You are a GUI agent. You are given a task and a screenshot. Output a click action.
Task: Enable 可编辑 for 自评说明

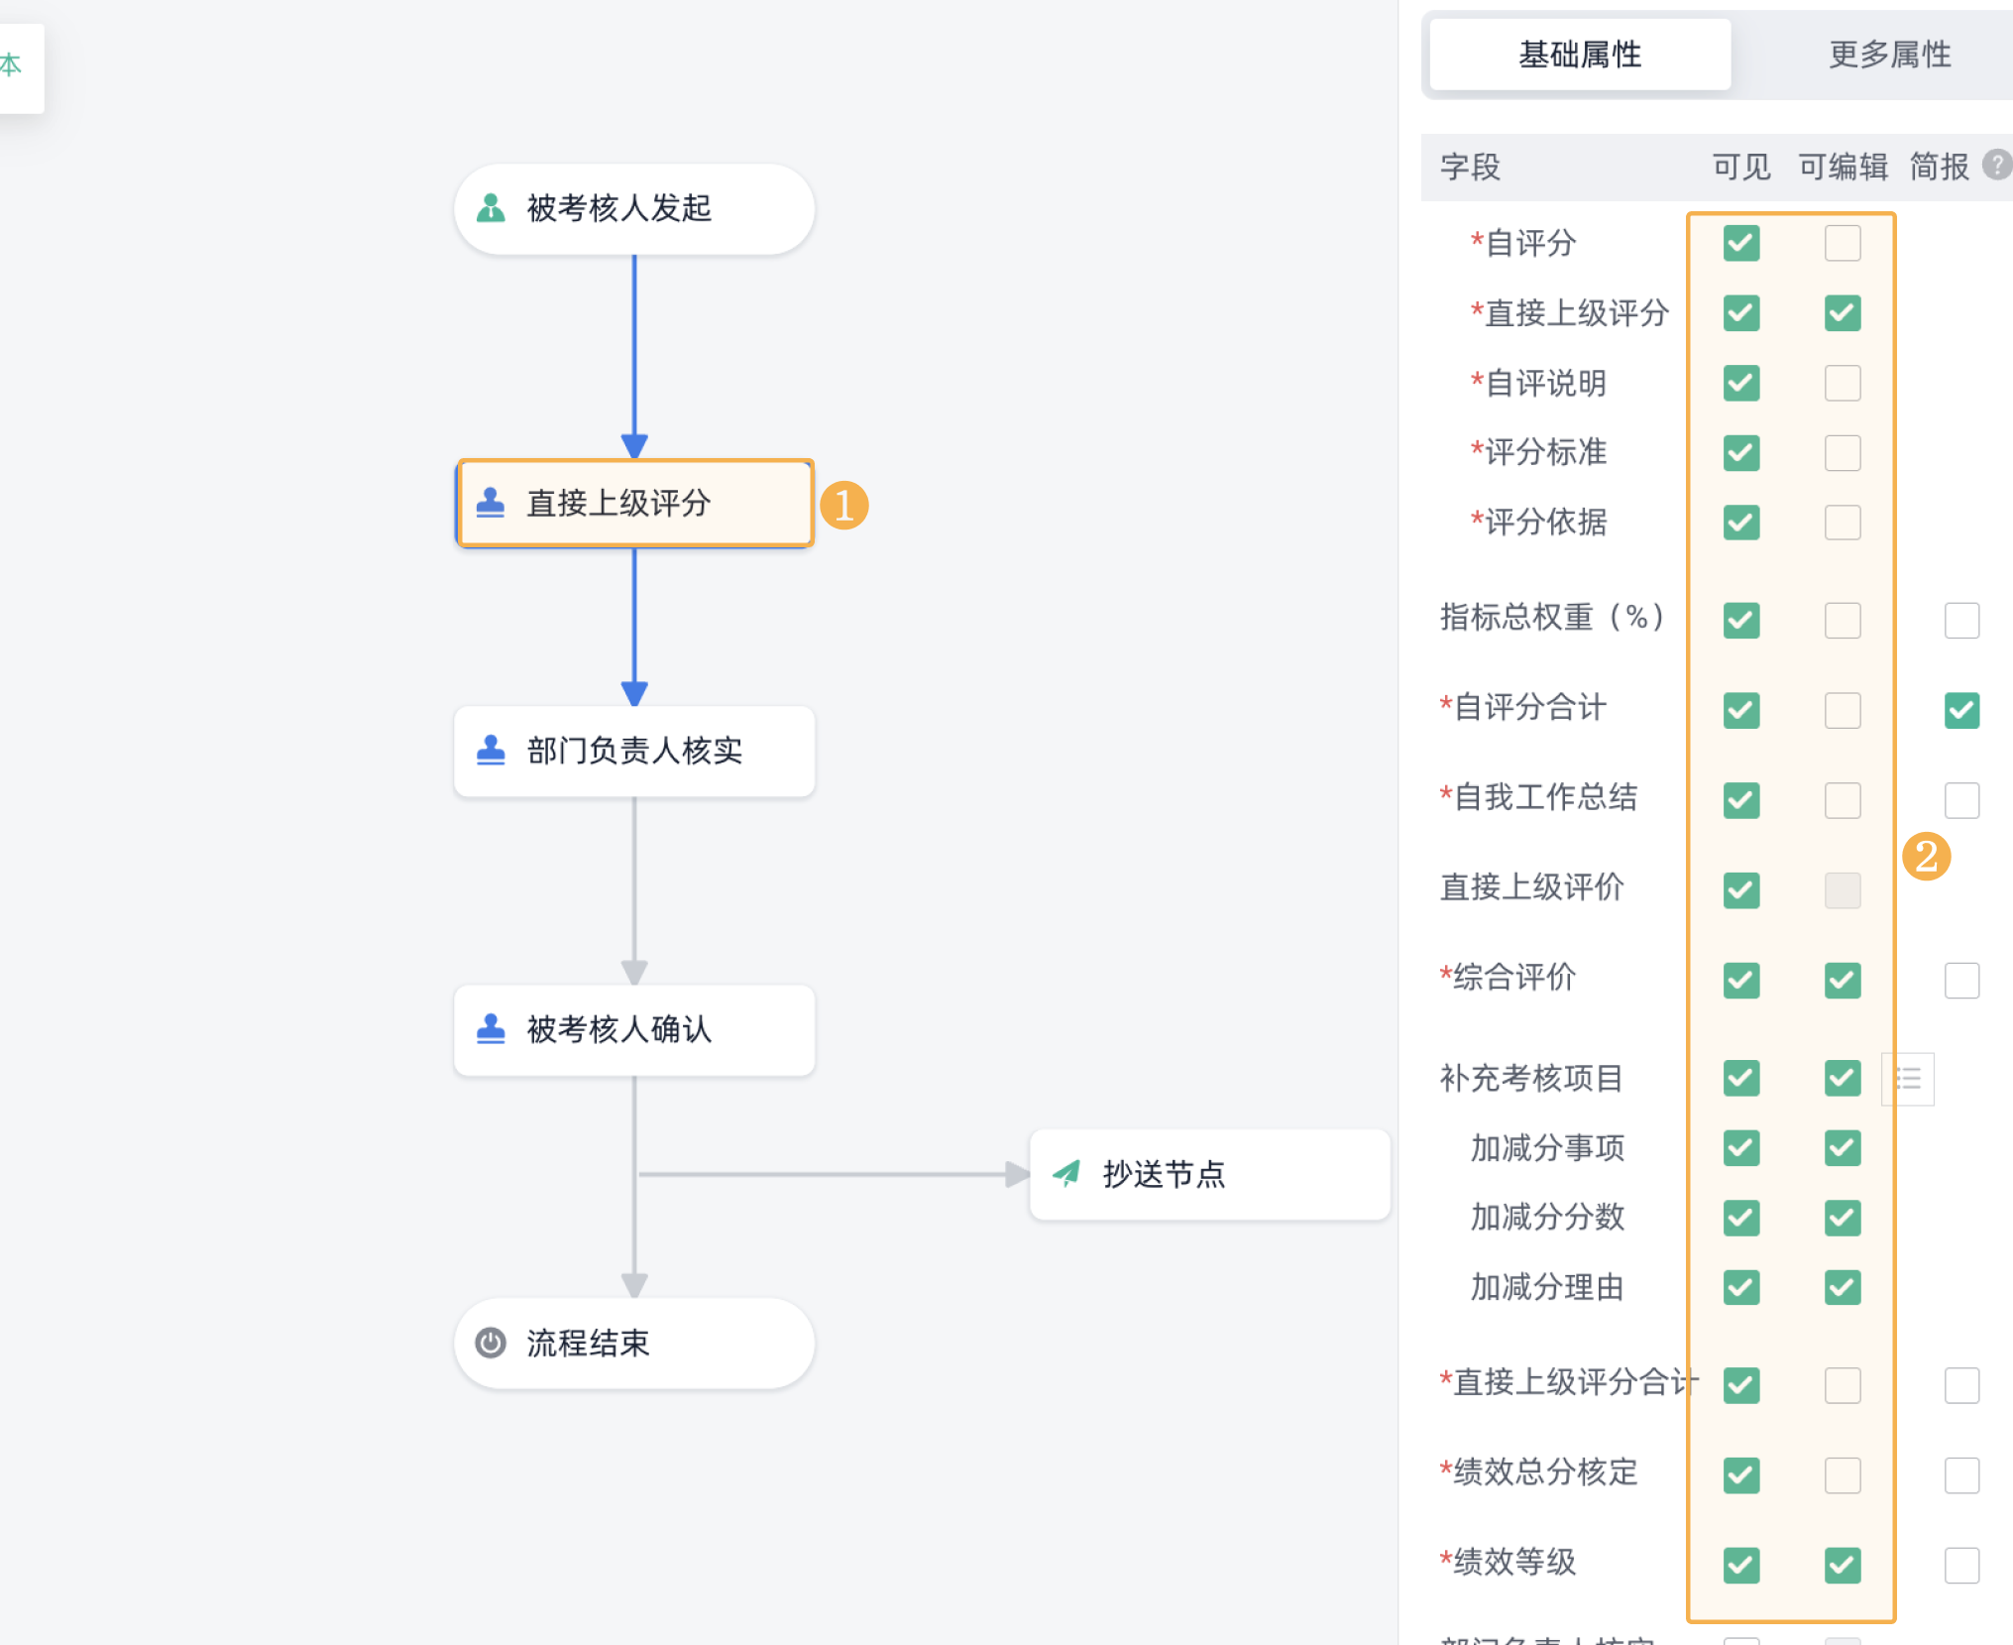[x=1843, y=383]
